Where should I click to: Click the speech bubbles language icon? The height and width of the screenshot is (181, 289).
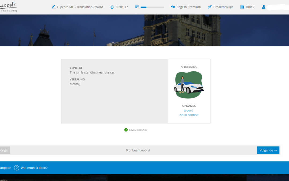173,7
